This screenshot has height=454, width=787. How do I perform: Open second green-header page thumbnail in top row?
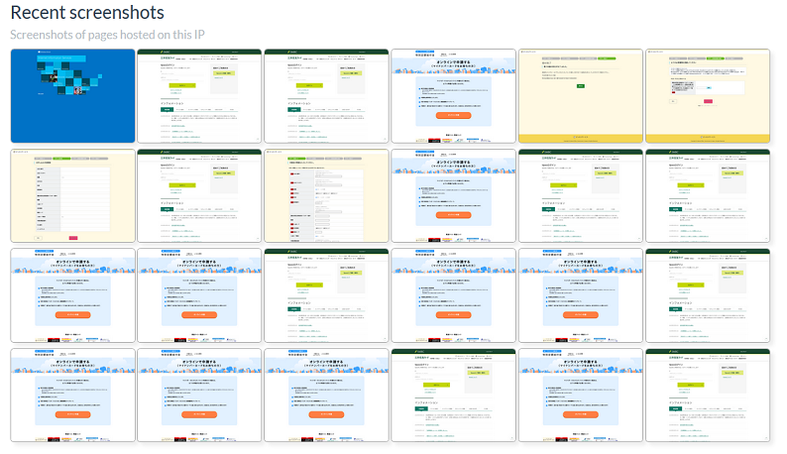pyautogui.click(x=327, y=96)
